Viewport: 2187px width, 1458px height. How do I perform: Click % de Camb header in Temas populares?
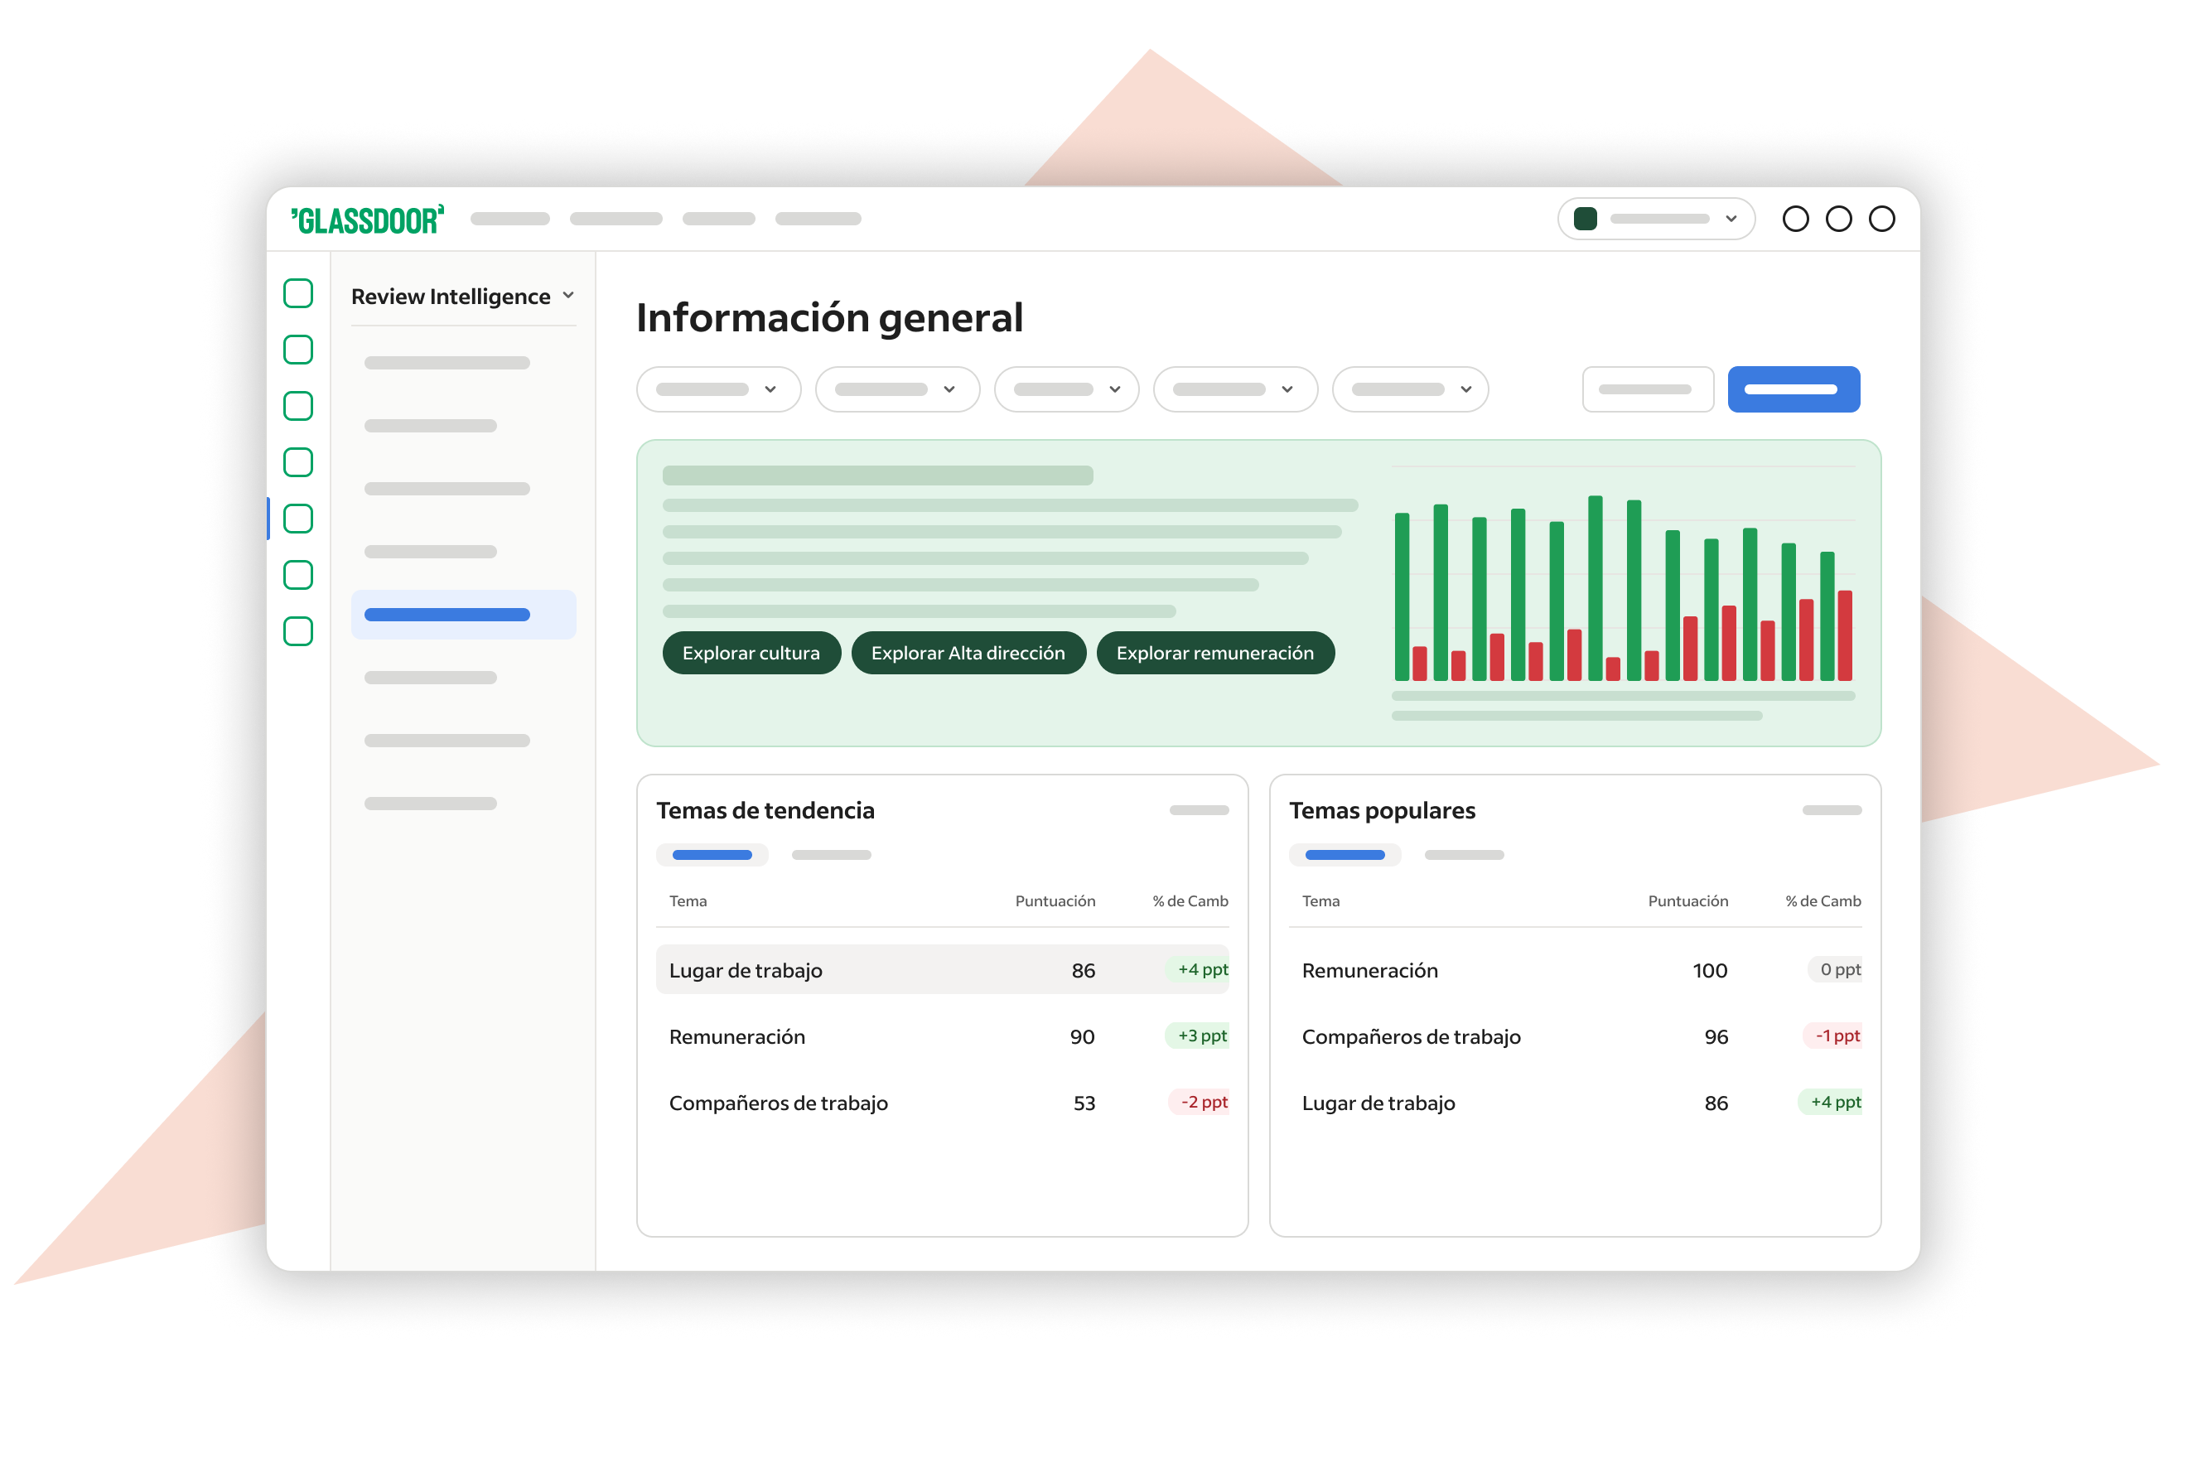1823,901
